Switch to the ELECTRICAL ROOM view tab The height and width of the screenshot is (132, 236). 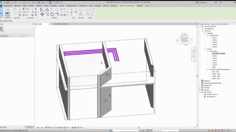[61, 24]
